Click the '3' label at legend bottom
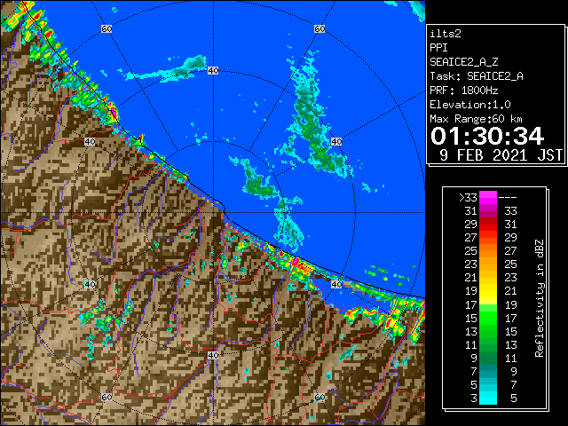This screenshot has width=568, height=426. pyautogui.click(x=474, y=398)
